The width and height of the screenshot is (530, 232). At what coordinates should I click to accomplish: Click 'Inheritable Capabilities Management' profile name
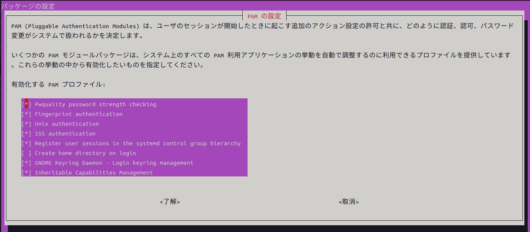(94, 173)
